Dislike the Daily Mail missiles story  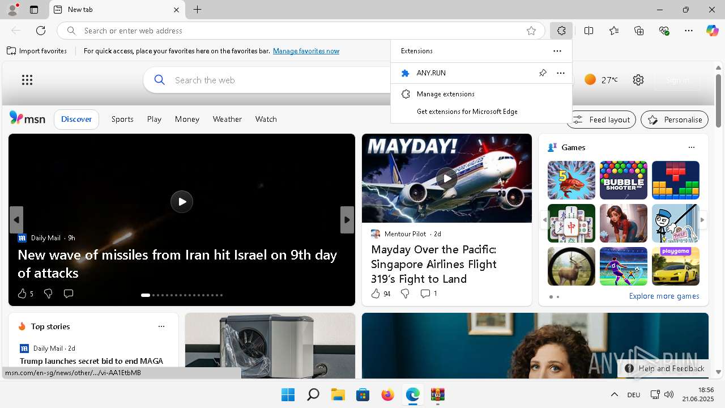(48, 294)
